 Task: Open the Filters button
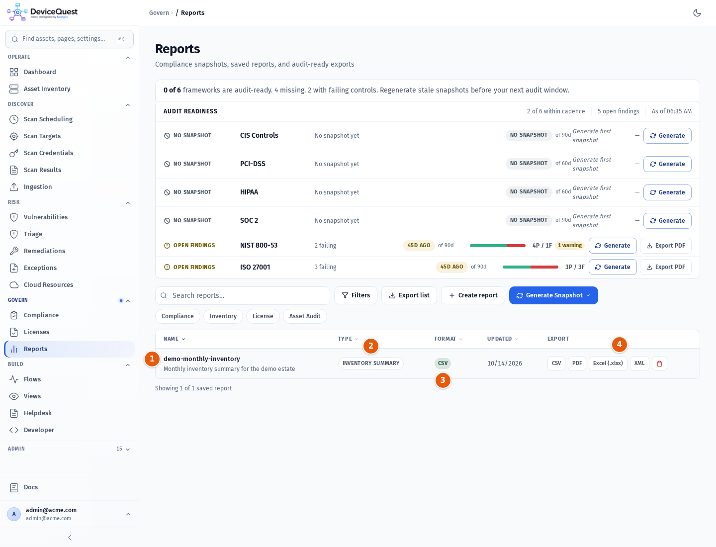(356, 295)
